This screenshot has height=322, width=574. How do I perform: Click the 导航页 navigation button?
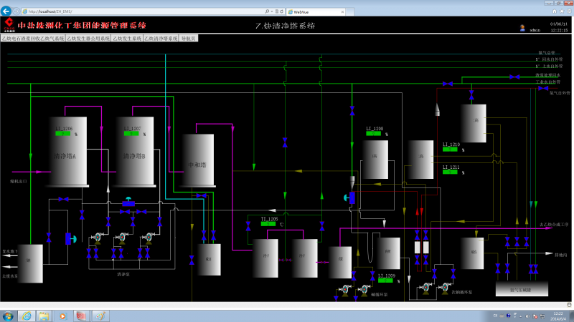(189, 39)
